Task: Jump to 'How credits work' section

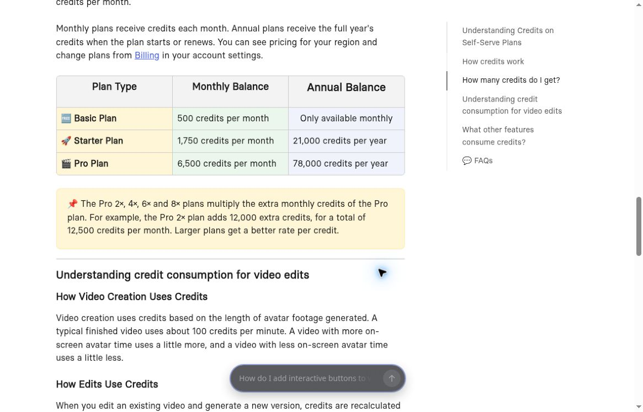Action: click(x=493, y=61)
